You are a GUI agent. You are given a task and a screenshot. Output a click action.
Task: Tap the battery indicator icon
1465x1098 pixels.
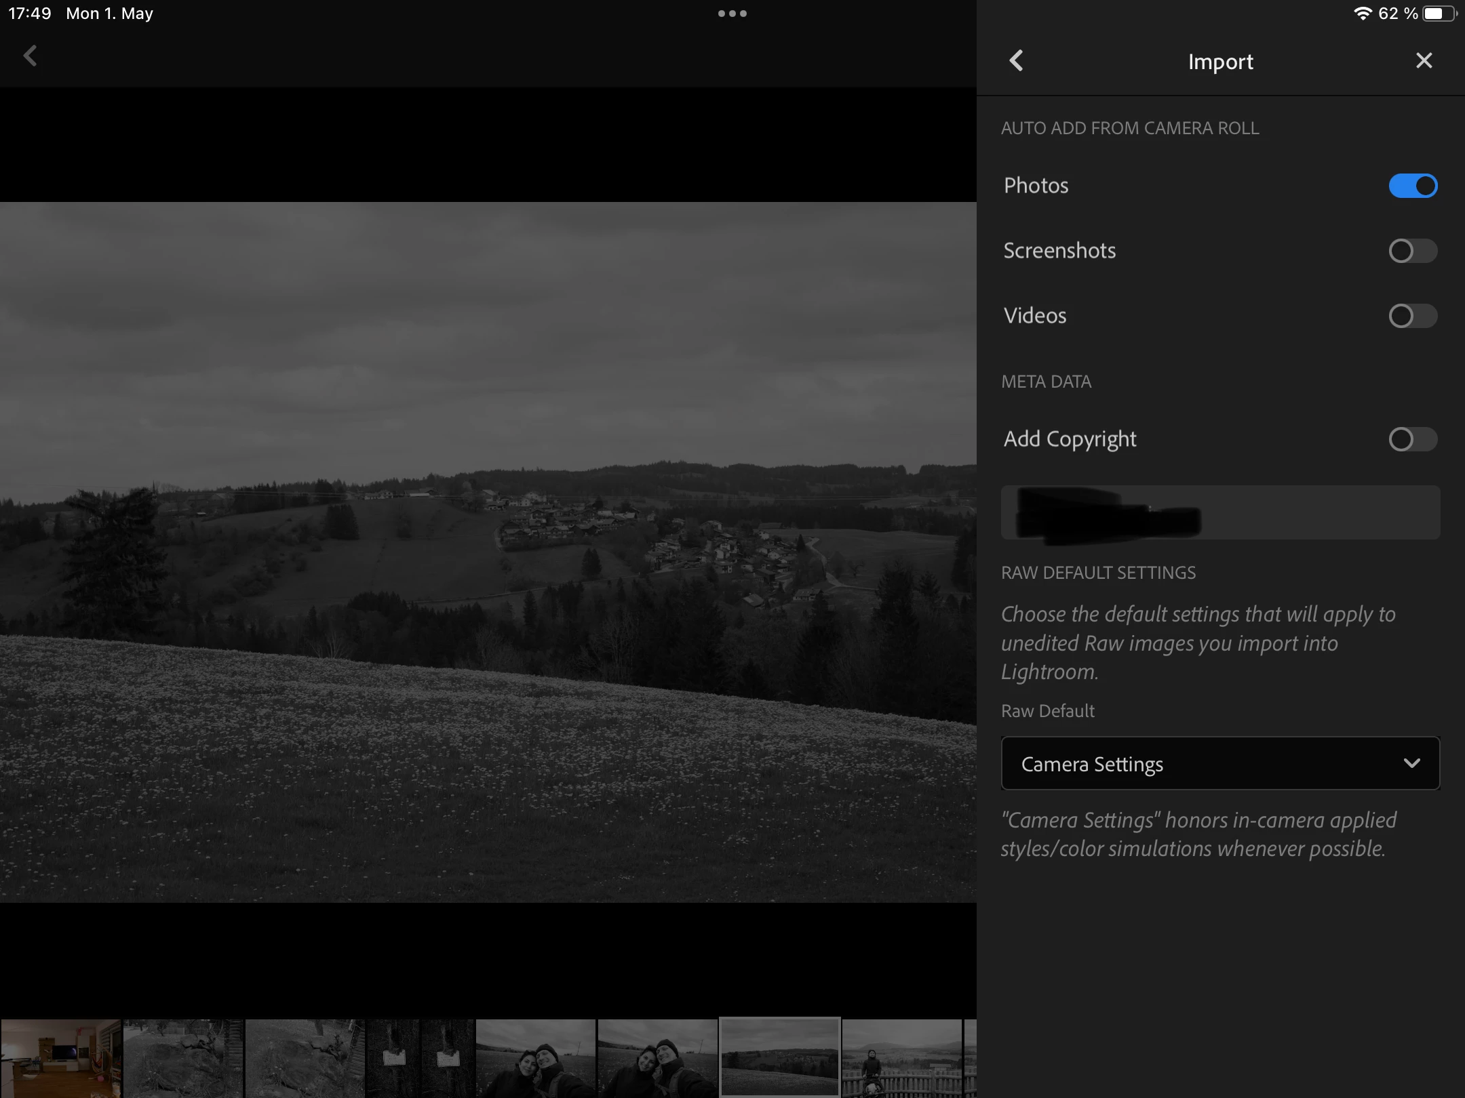tap(1439, 14)
